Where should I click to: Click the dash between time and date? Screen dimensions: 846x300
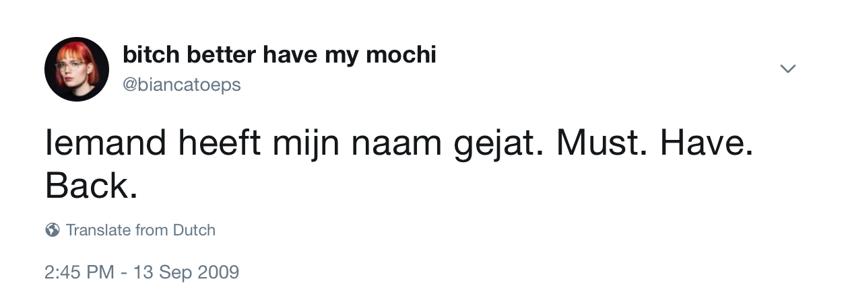coord(123,272)
